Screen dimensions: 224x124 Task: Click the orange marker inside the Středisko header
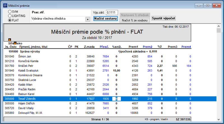(15, 43)
